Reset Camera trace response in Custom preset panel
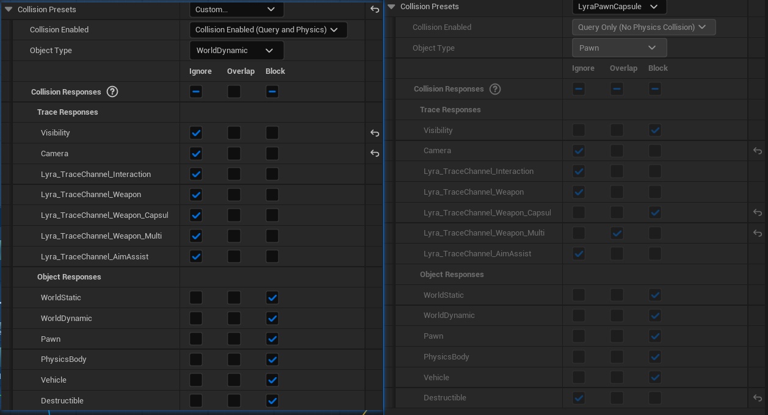The image size is (768, 415). (375, 154)
